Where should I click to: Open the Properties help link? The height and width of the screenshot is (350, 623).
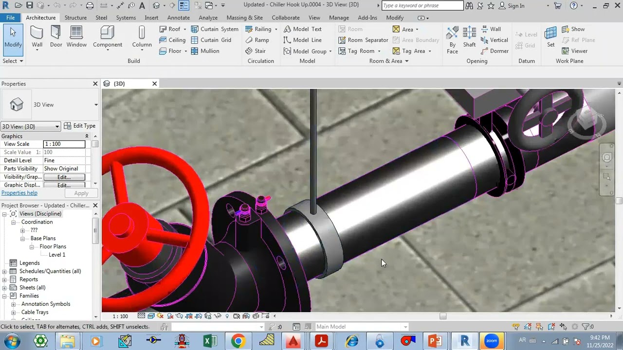19,193
